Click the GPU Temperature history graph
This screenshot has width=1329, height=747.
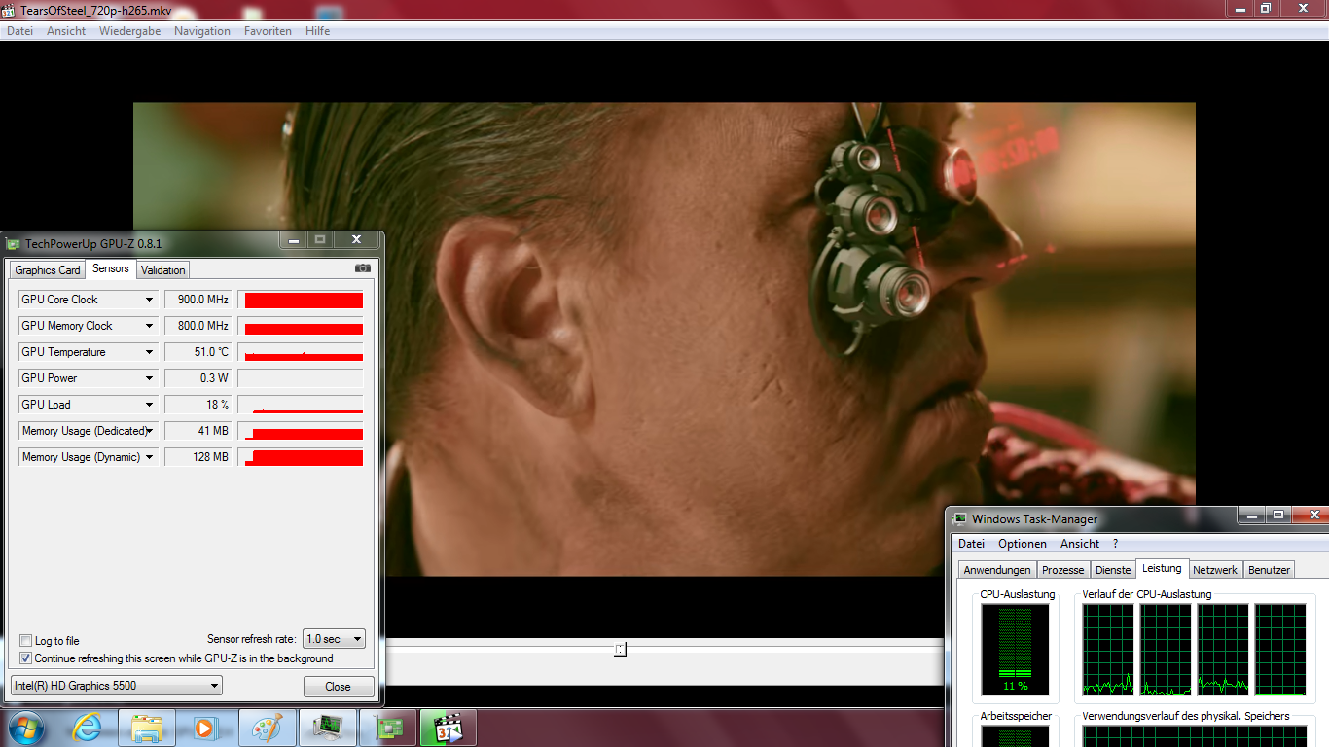click(301, 352)
